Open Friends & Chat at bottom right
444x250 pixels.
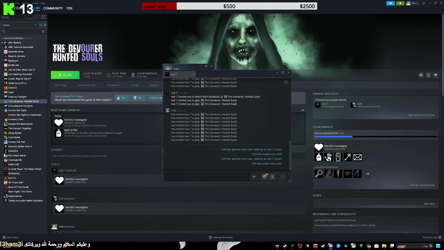(432, 237)
